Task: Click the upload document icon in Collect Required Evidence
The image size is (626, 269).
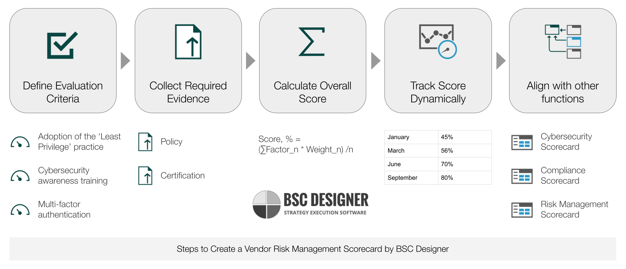Action: [188, 42]
